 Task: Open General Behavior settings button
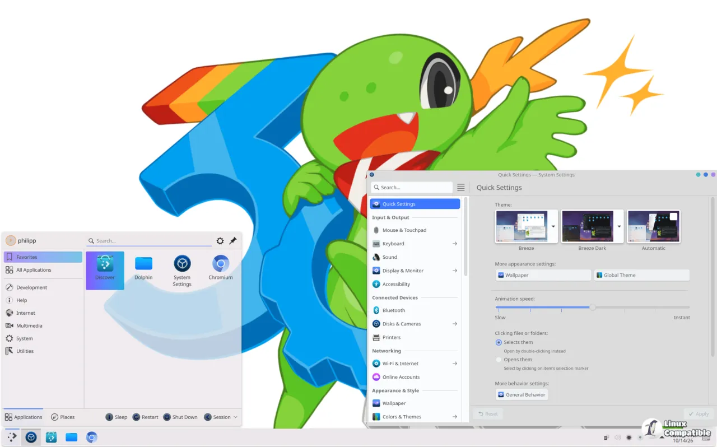pyautogui.click(x=522, y=395)
